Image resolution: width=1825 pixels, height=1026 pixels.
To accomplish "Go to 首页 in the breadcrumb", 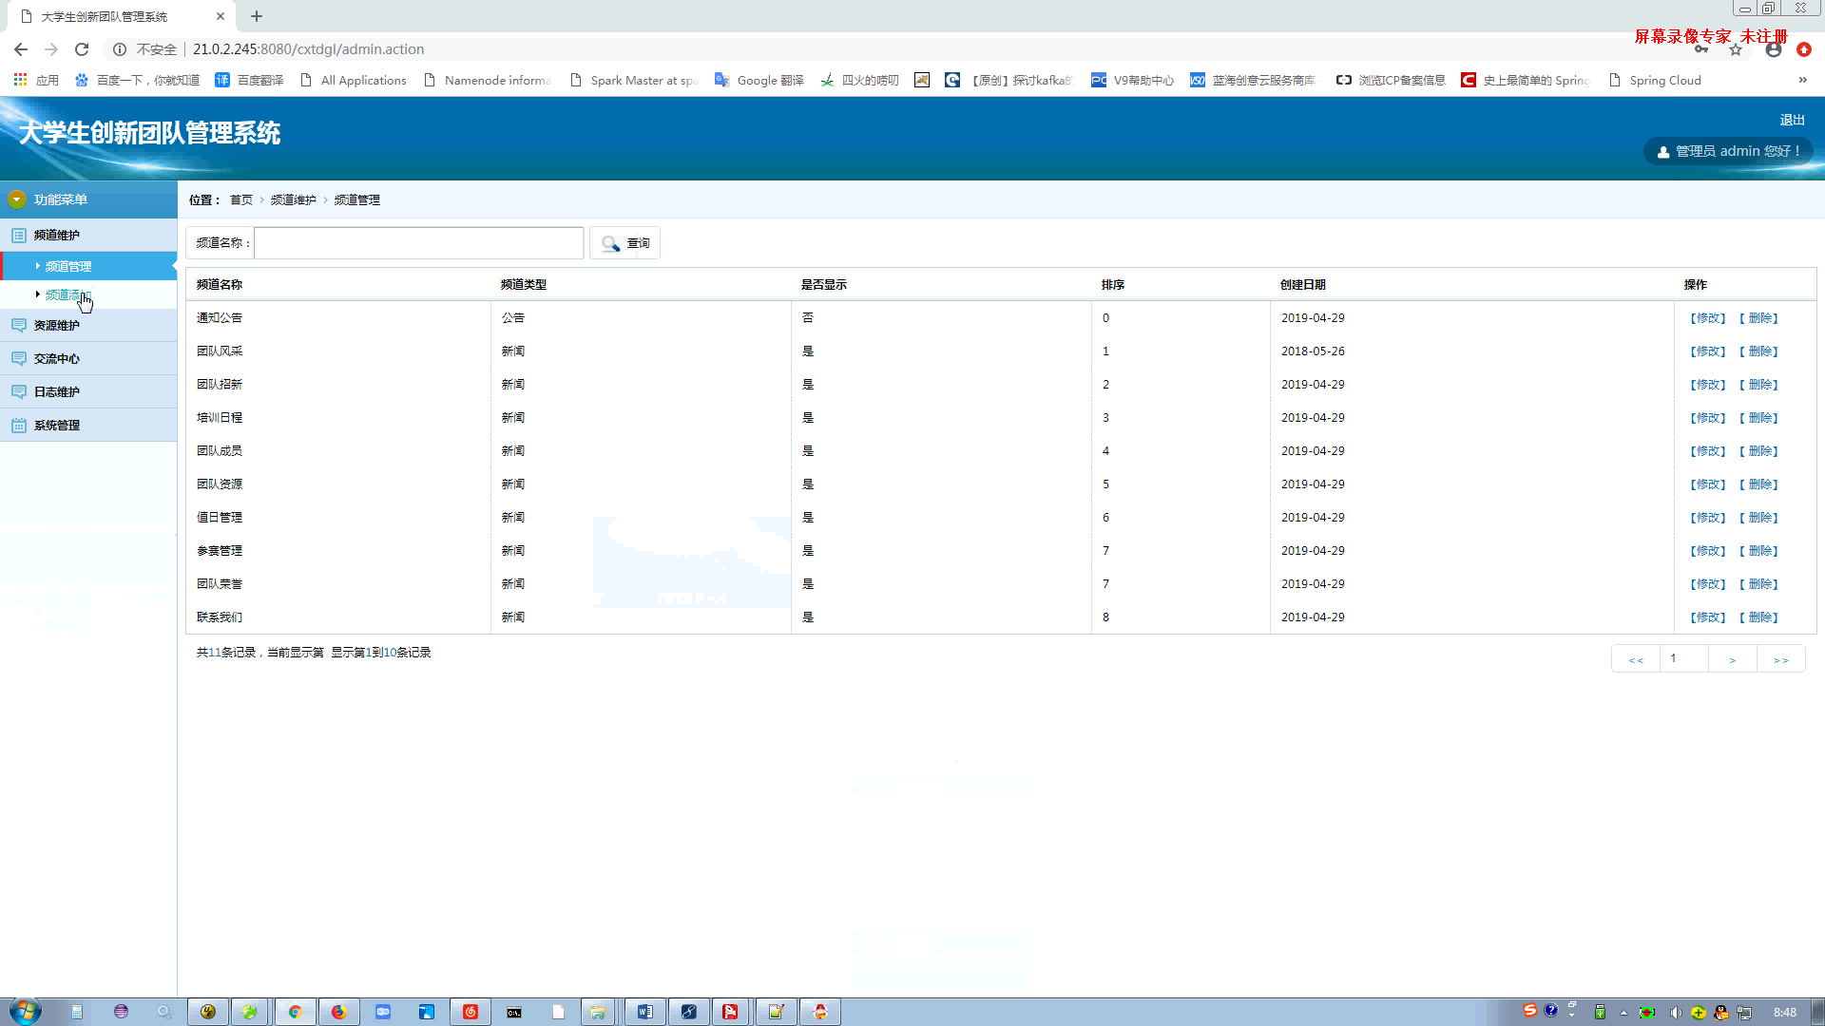I will point(240,199).
